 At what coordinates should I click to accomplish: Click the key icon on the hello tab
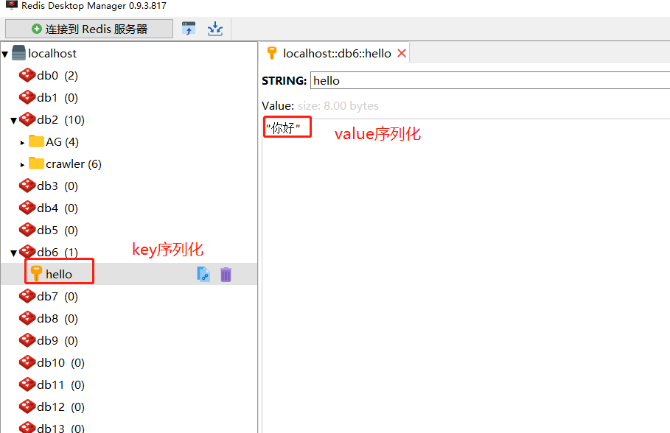[271, 53]
